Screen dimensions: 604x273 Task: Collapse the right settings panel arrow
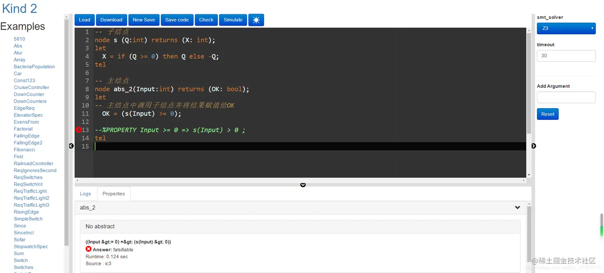click(534, 146)
